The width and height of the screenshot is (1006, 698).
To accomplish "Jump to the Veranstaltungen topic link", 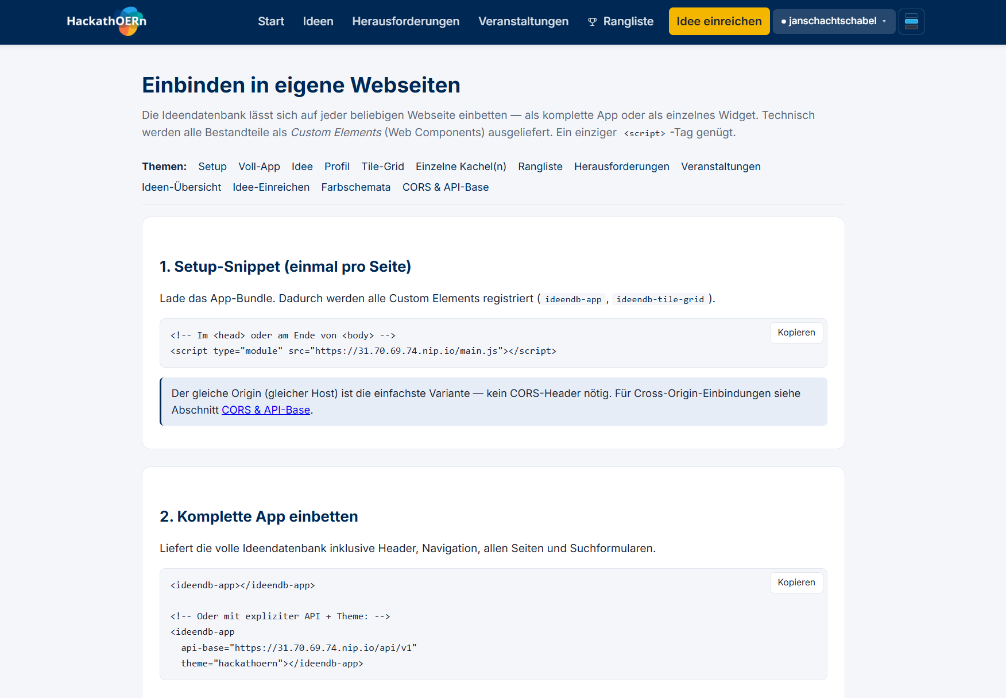I will coord(721,167).
